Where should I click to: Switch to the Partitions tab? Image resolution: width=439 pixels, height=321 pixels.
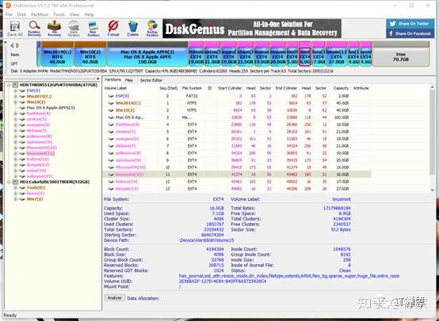(x=113, y=80)
